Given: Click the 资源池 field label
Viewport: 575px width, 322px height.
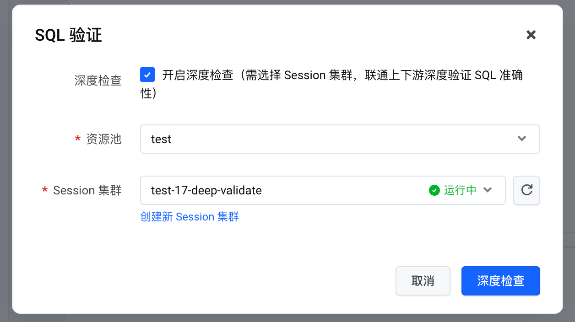Looking at the screenshot, I should click(x=104, y=139).
